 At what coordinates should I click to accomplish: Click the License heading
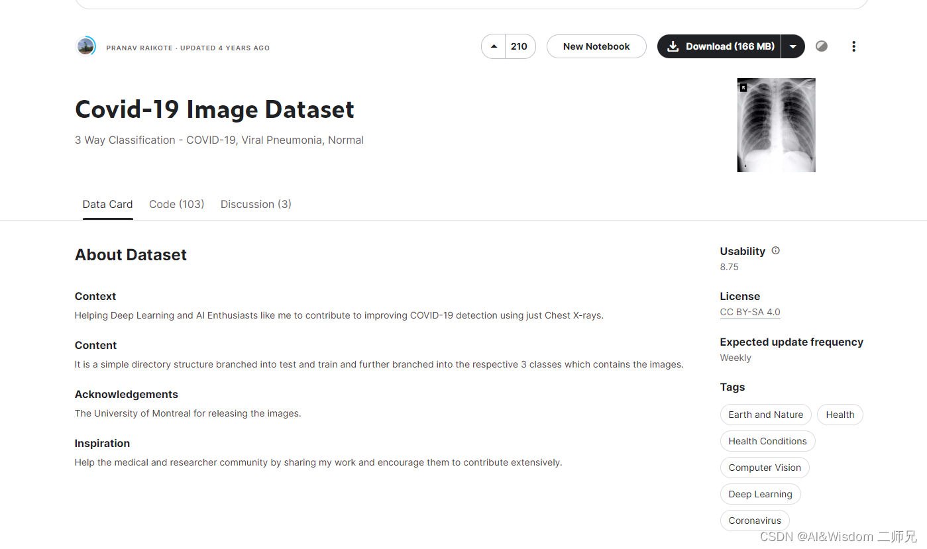740,296
